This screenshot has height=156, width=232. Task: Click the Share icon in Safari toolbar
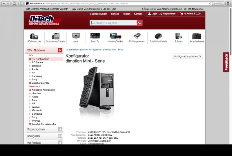tap(21, 3)
